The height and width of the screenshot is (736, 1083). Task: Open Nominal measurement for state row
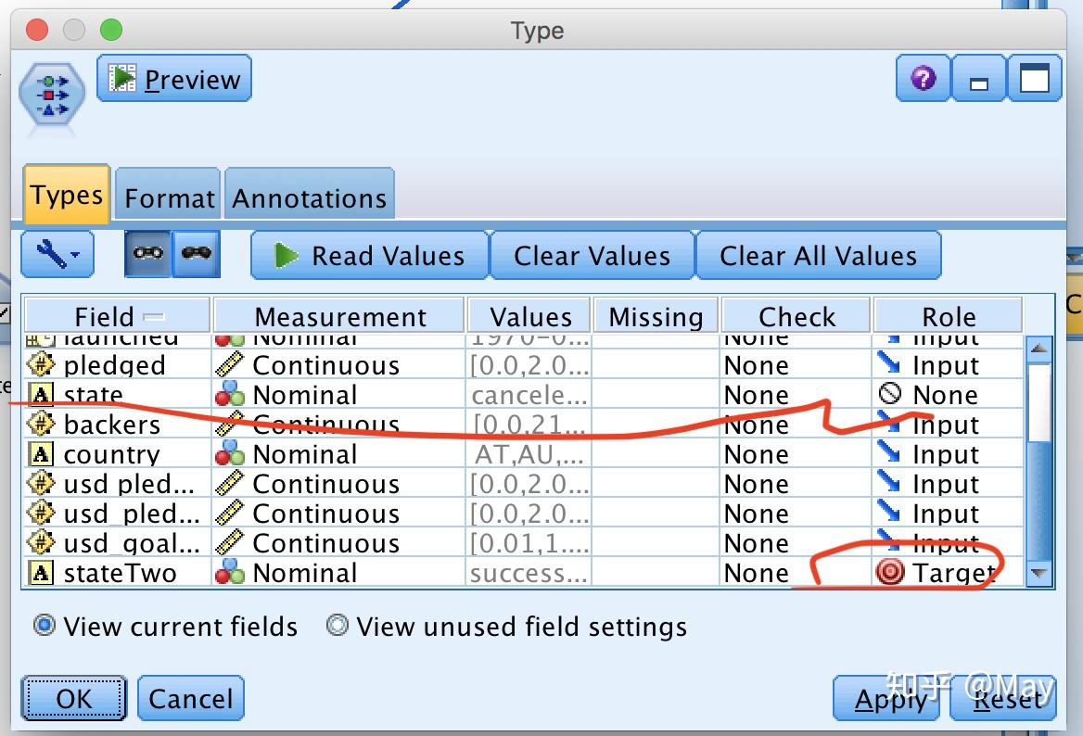click(x=339, y=394)
